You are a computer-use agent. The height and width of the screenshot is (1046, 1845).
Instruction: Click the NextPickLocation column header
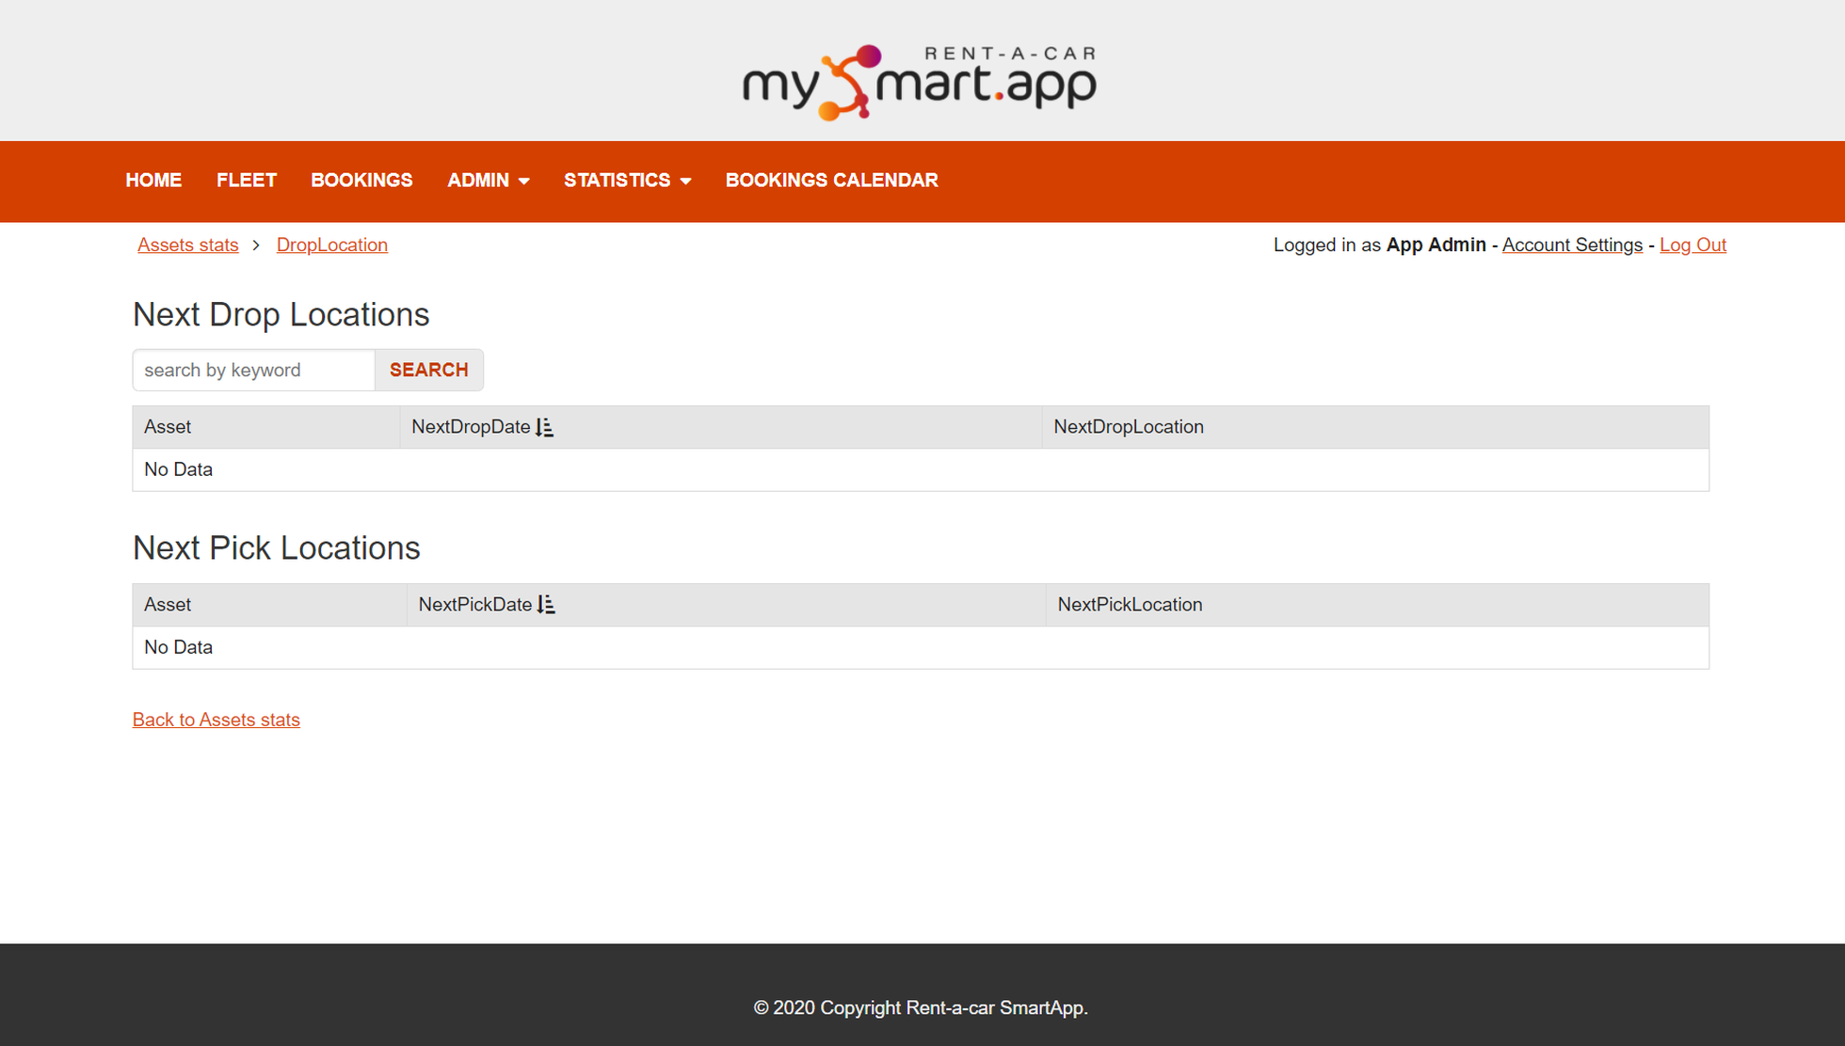[1130, 605]
